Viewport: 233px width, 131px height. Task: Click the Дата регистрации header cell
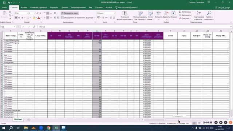click(x=146, y=36)
